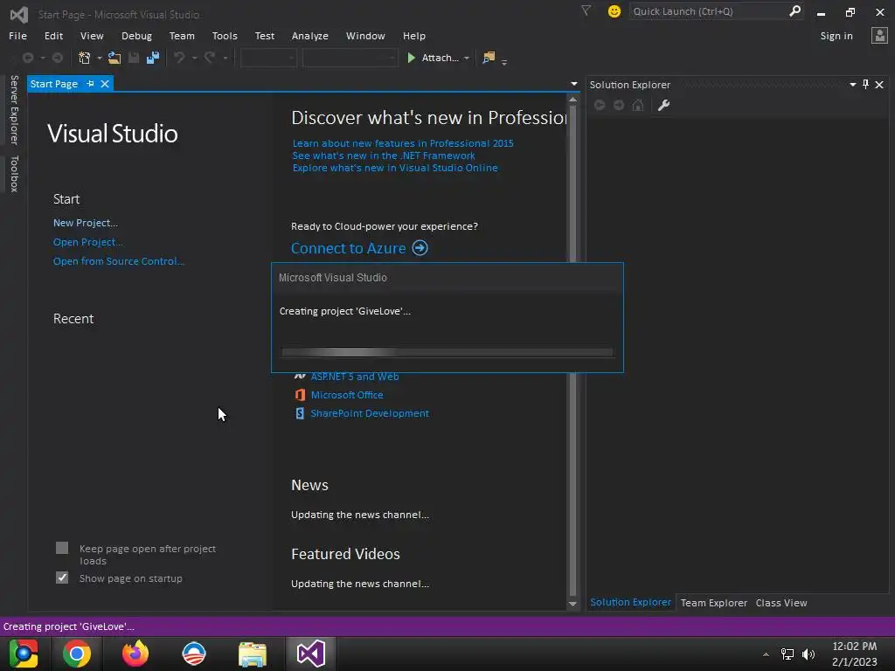Click See what's new in .NET Framework
The image size is (895, 671).
(384, 156)
